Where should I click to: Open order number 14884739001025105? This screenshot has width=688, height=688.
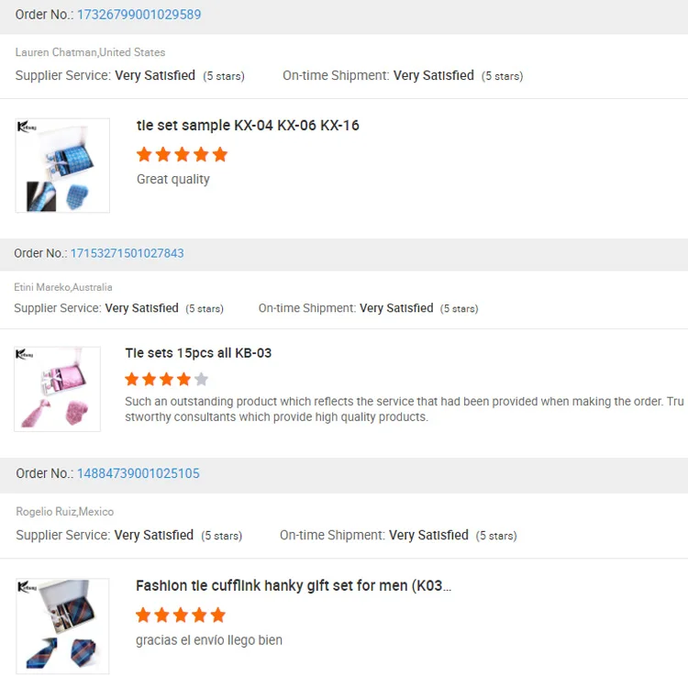(138, 473)
